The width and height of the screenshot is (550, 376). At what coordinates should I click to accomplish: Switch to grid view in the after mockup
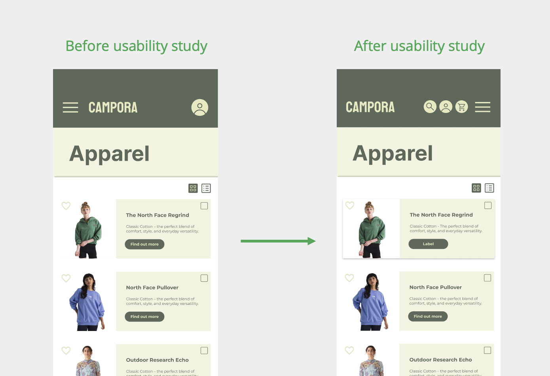[x=476, y=188]
